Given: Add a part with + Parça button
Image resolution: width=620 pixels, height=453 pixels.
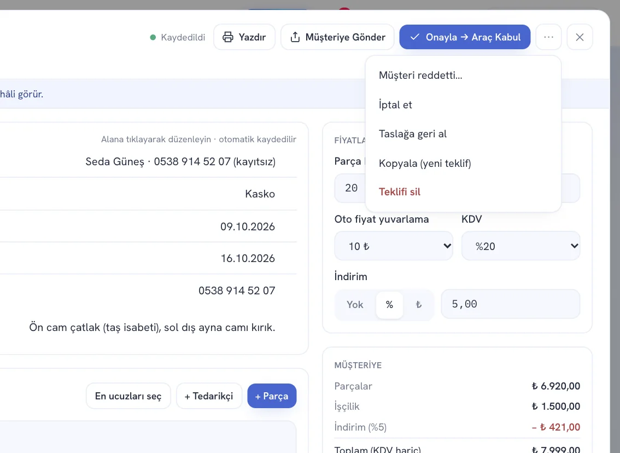Looking at the screenshot, I should [272, 396].
